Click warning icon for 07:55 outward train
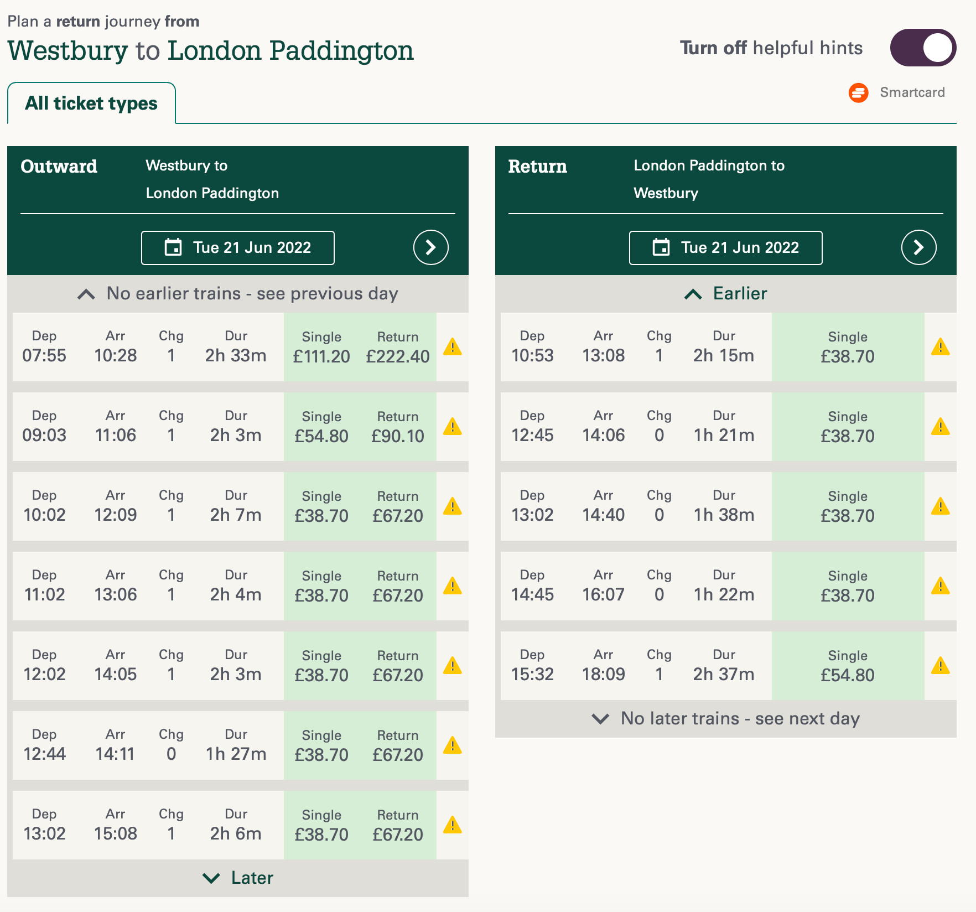Screen dimensions: 976x912 pos(452,347)
